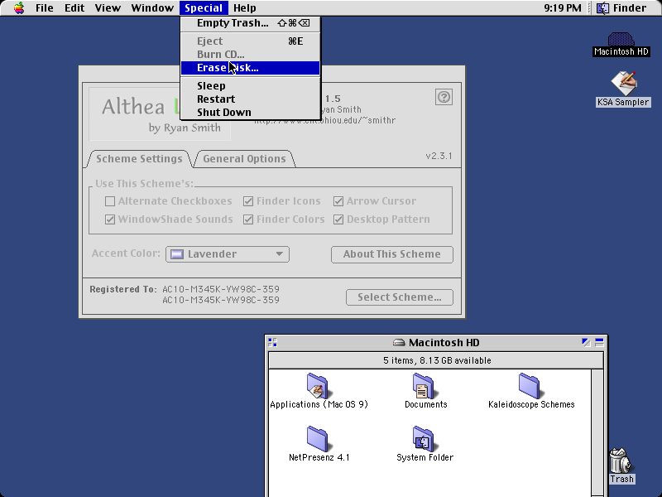This screenshot has width=662, height=497.
Task: Click the About This Scheme button
Action: [391, 254]
